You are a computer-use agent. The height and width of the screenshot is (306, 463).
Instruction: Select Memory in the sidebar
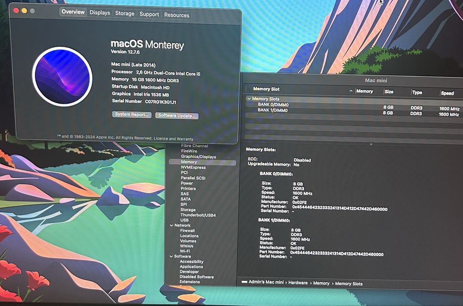coord(203,162)
